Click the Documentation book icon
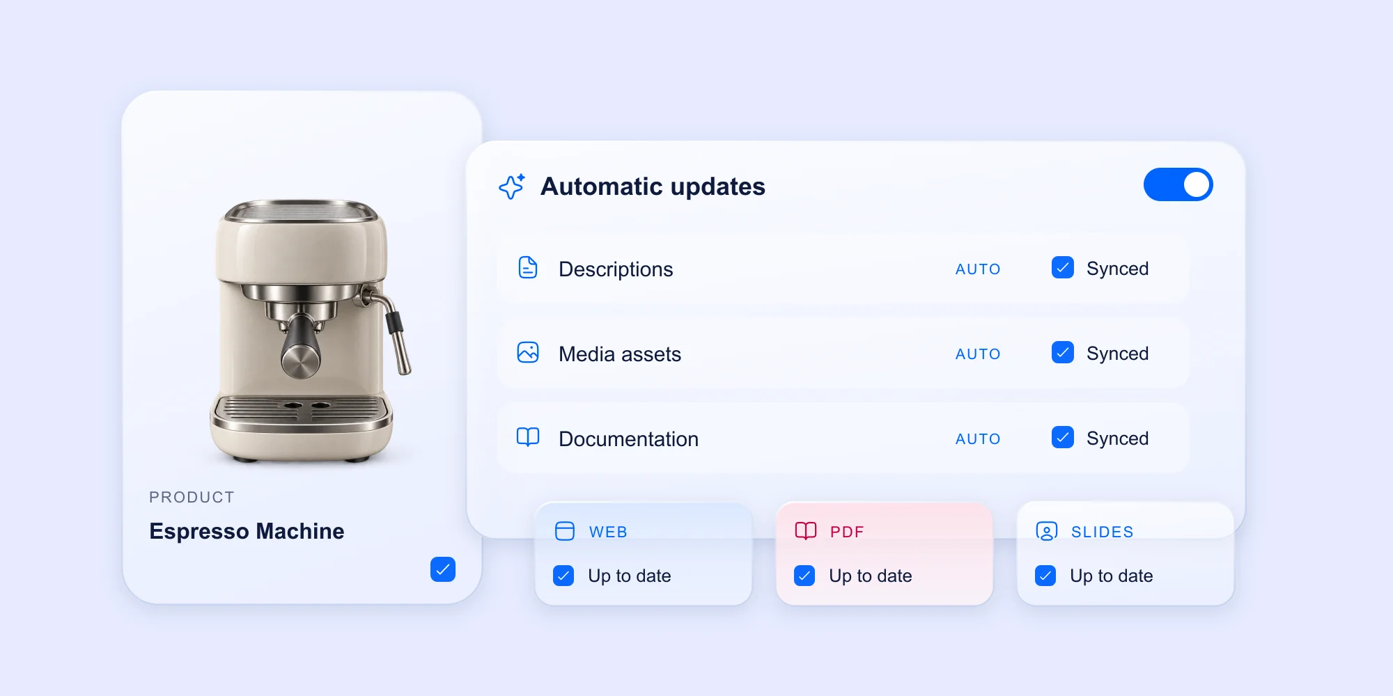Screen dimensions: 1393x696 click(528, 437)
